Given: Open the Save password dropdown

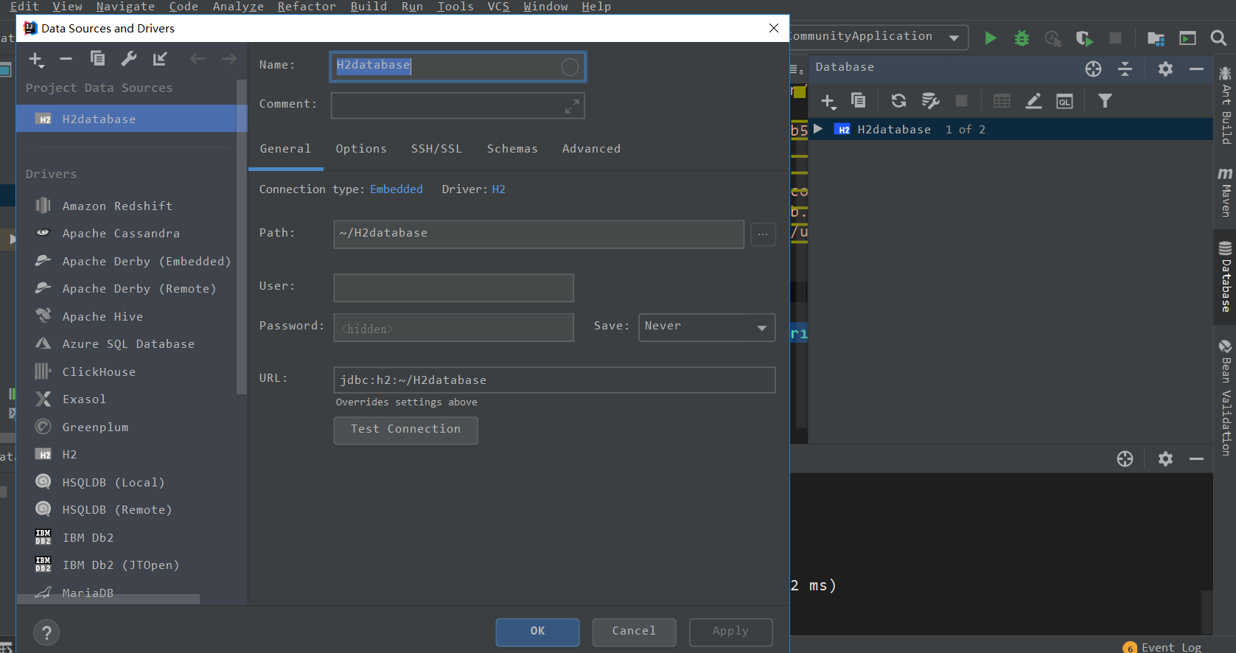Looking at the screenshot, I should (x=707, y=327).
